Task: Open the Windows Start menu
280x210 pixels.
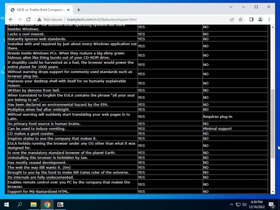Action: [7, 205]
